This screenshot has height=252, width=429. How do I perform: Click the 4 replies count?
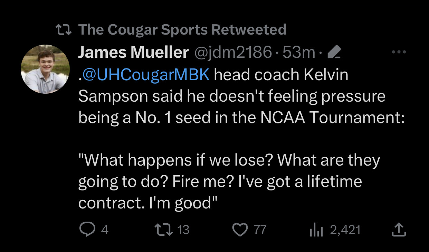point(105,230)
